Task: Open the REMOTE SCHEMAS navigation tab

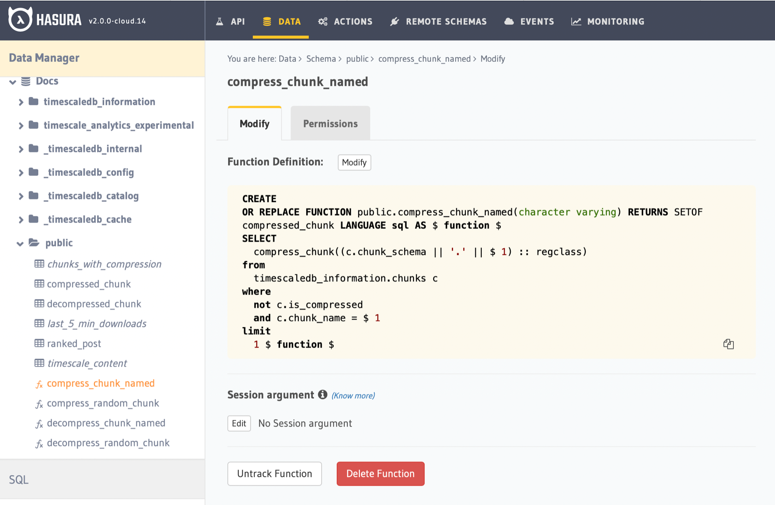Action: (x=438, y=22)
